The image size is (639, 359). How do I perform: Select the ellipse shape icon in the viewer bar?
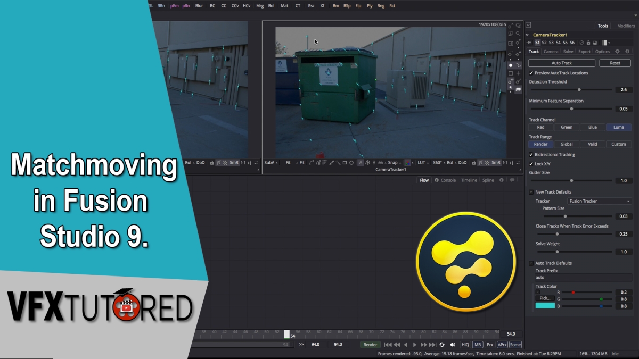(x=351, y=163)
